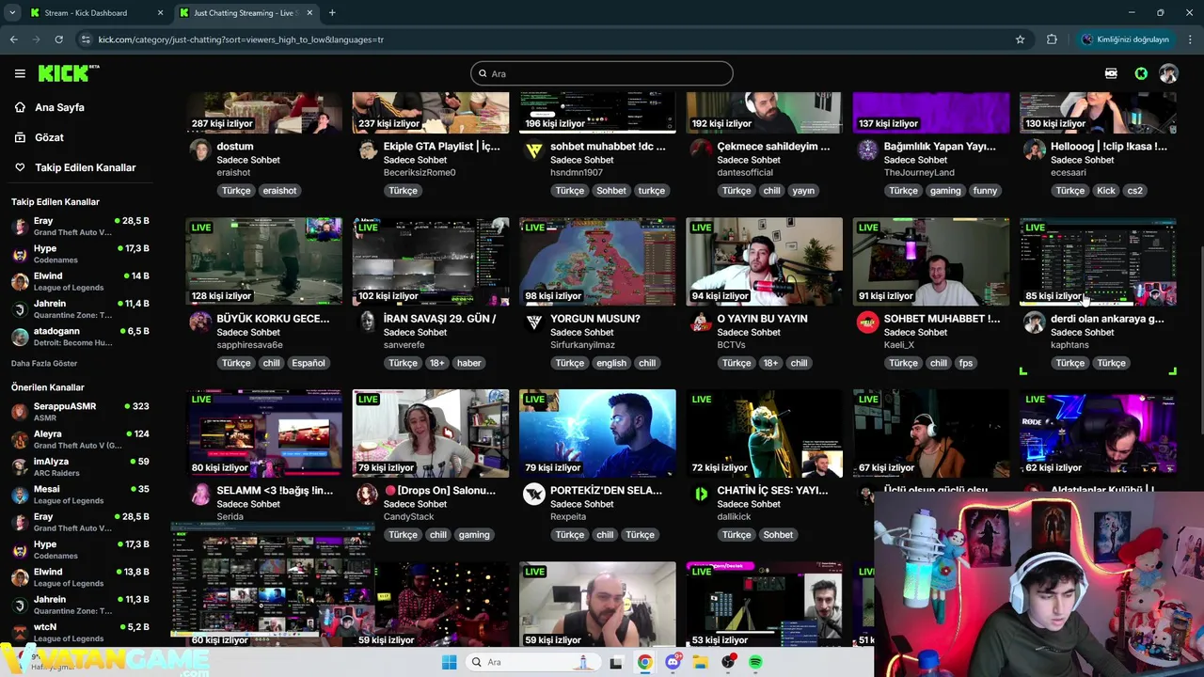Open the green K coin icon
1204x677 pixels.
coord(1141,73)
